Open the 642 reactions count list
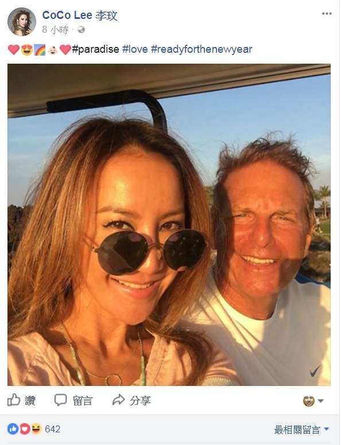This screenshot has width=341, height=445. coord(53,429)
